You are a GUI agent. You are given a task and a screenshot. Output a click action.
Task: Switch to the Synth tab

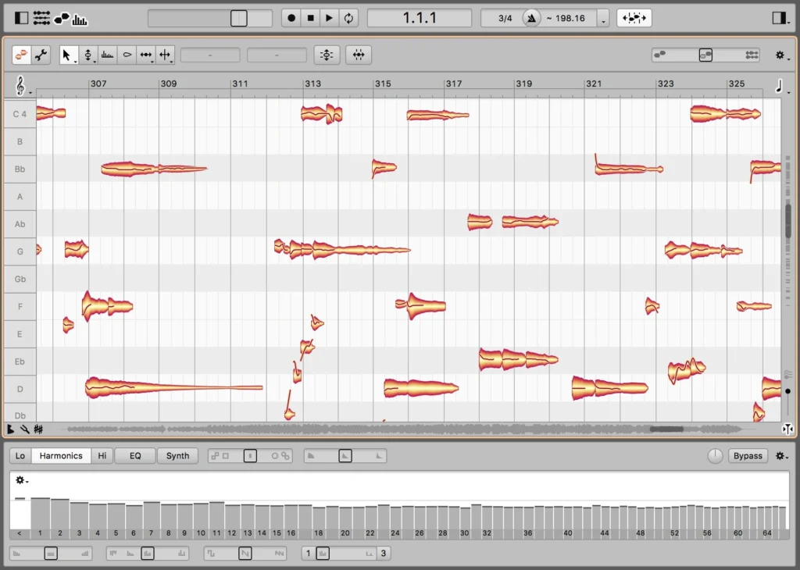tap(177, 455)
